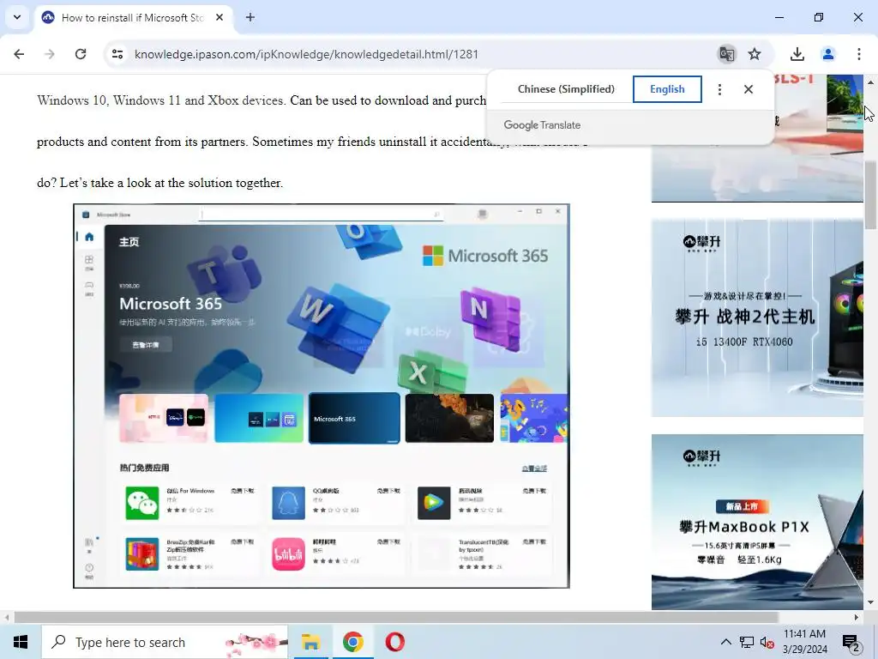The image size is (878, 659).
Task: Open a new tab with the plus button
Action: [x=250, y=17]
